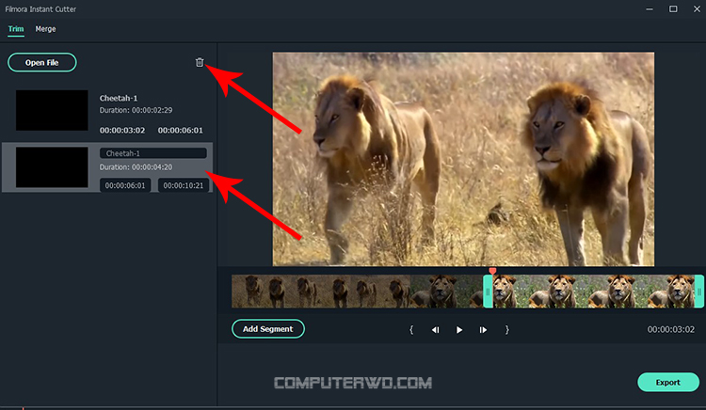Set segment end with right brace
This screenshot has width=706, height=410.
(x=507, y=329)
